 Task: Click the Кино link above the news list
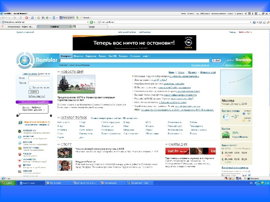(171, 73)
